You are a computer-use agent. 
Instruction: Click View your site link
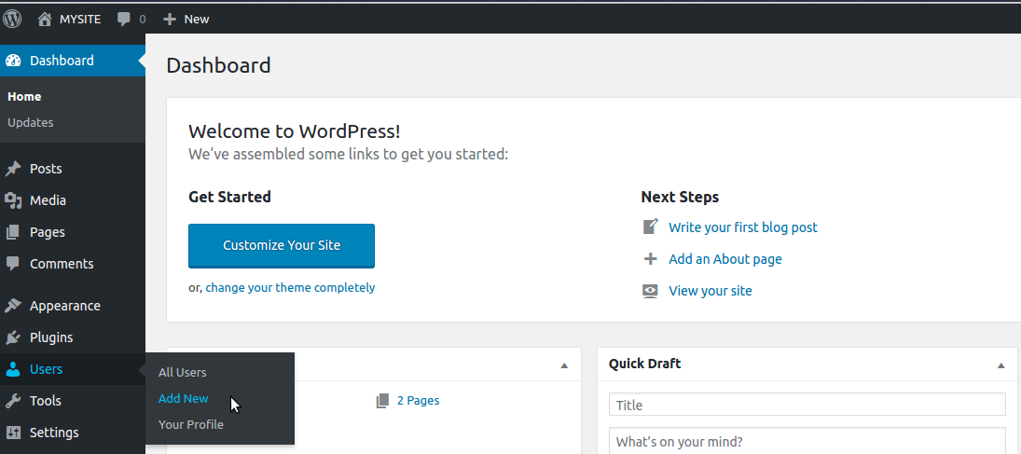pos(711,291)
